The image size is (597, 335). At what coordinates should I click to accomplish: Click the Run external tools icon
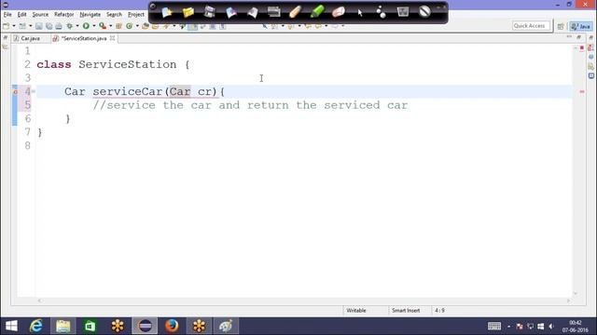103,26
